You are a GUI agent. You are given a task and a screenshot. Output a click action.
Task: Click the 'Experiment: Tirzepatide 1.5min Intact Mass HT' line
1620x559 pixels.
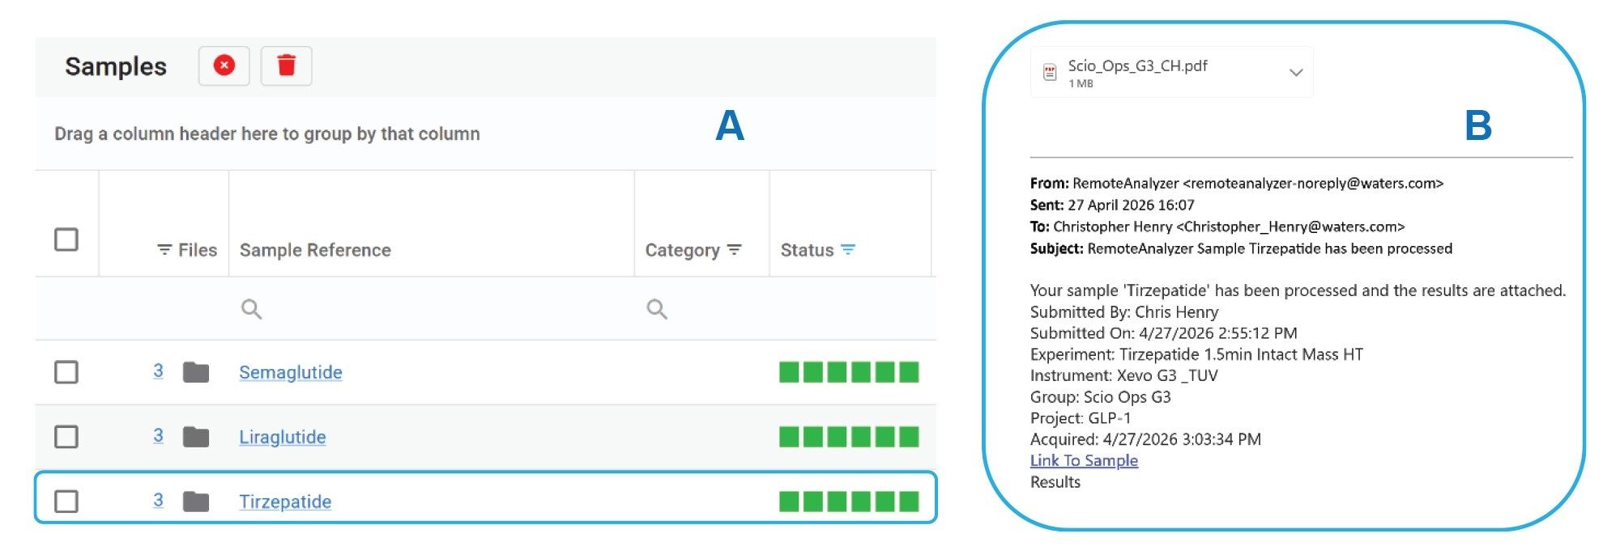pyautogui.click(x=1196, y=354)
